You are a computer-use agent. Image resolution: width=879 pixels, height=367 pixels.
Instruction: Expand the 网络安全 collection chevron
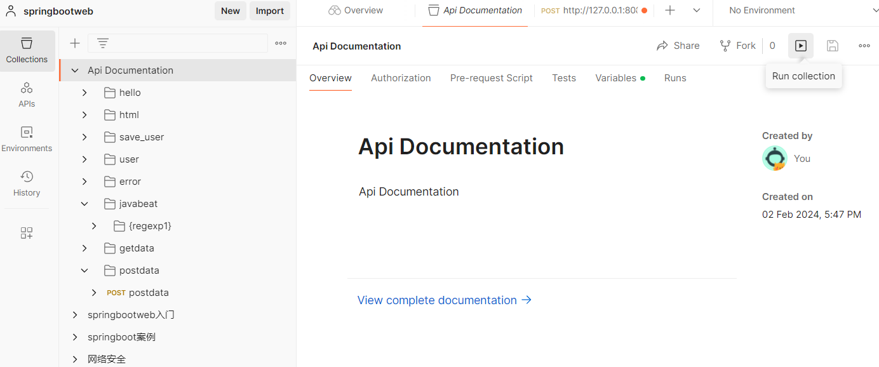pos(75,359)
